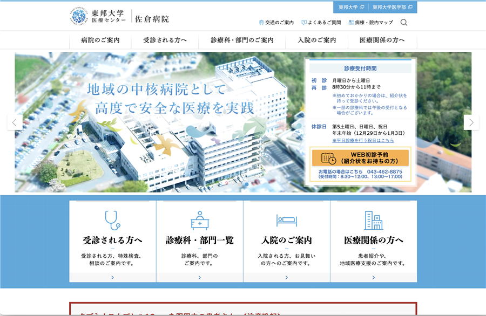Click the phone number 043-462-8875
This screenshot has height=316, width=486.
point(384,171)
